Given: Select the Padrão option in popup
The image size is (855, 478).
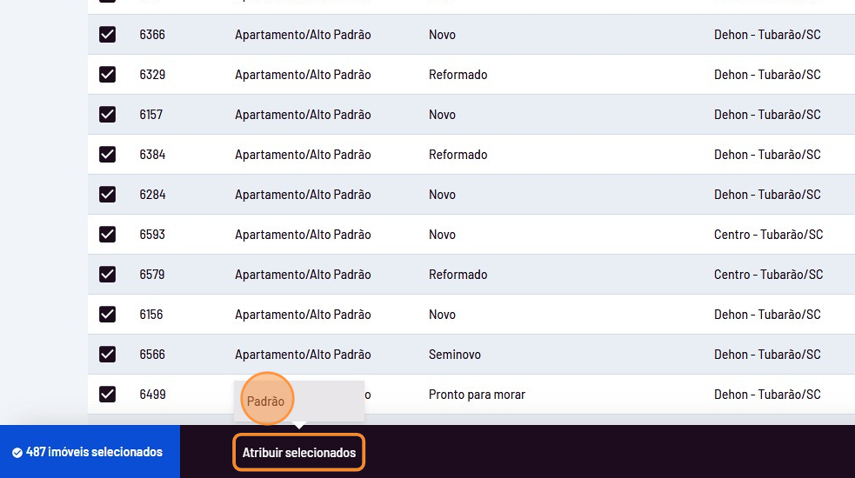Looking at the screenshot, I should click(265, 402).
